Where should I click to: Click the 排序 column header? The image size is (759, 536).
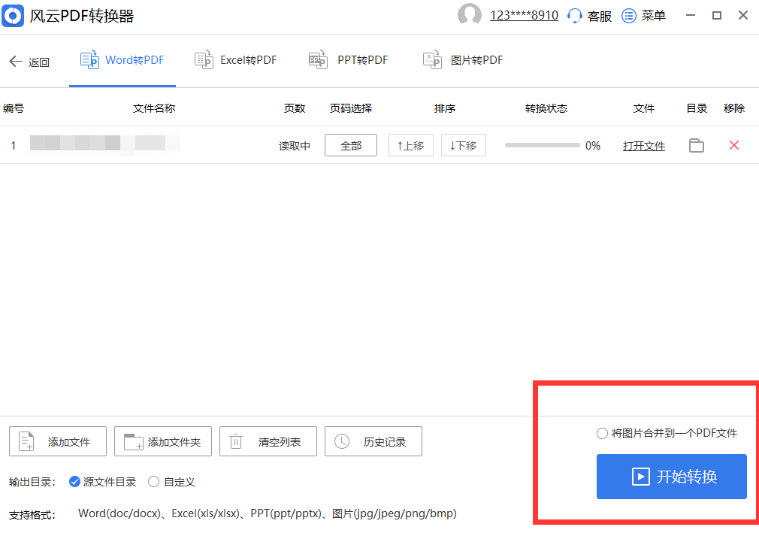[445, 108]
